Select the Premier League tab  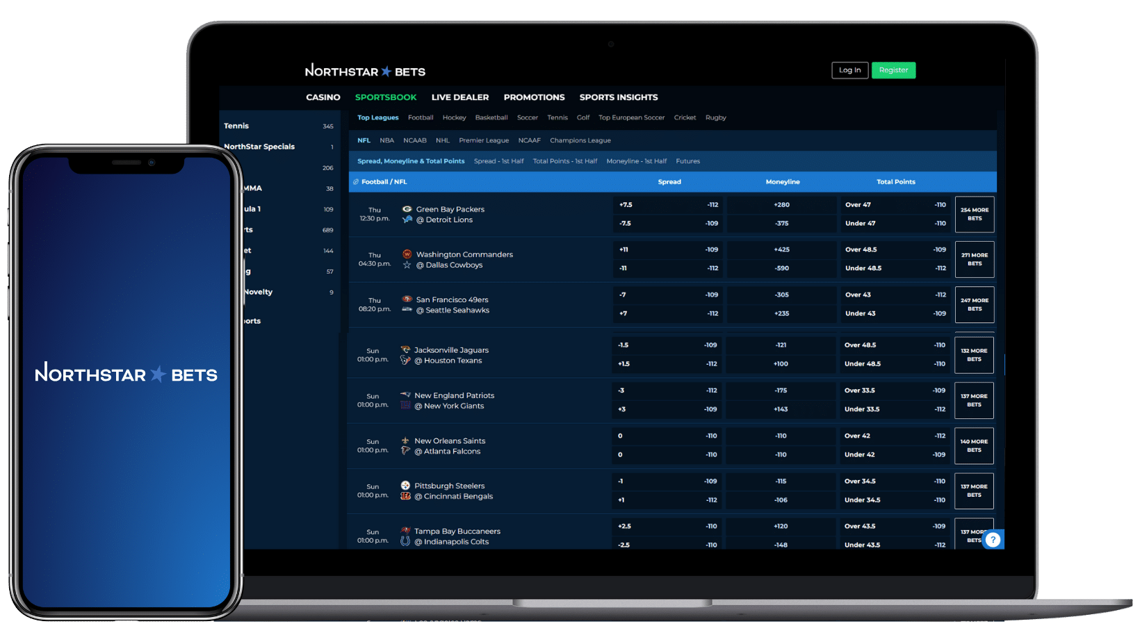click(x=484, y=140)
